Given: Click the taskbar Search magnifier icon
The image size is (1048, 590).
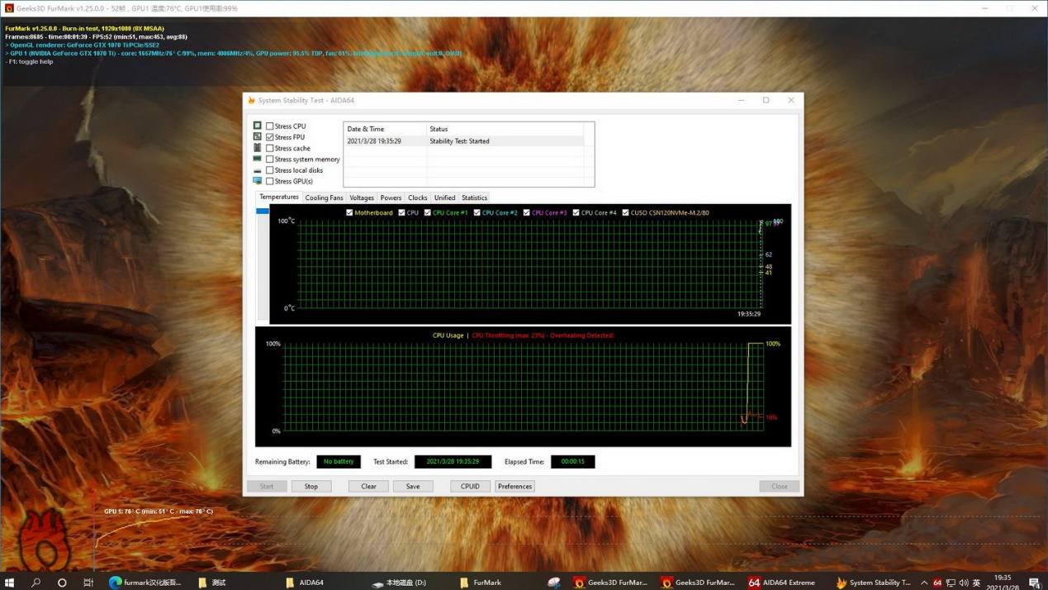Looking at the screenshot, I should tap(36, 583).
